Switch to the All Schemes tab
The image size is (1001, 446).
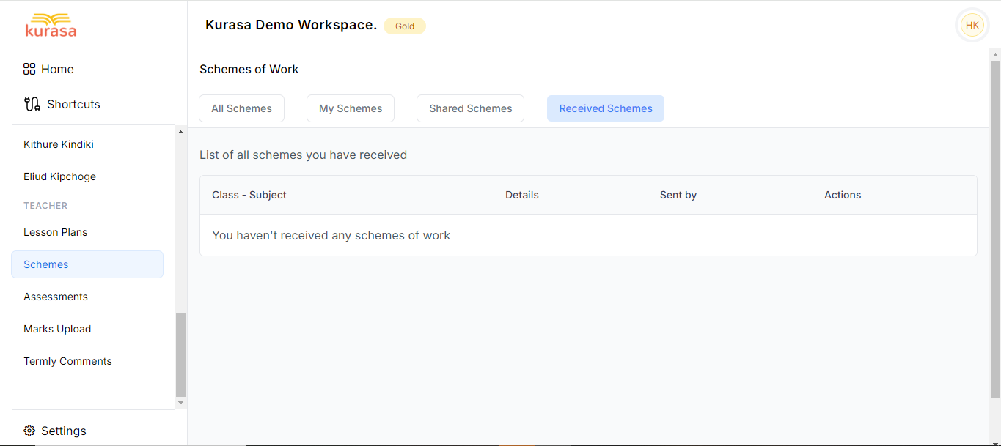point(241,108)
